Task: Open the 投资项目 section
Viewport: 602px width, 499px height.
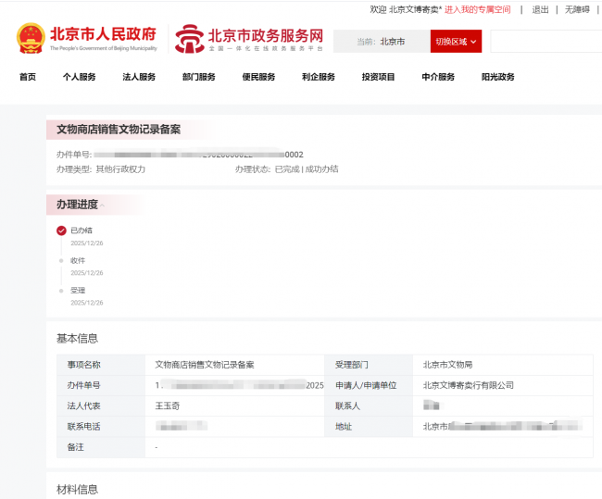Action: 378,77
